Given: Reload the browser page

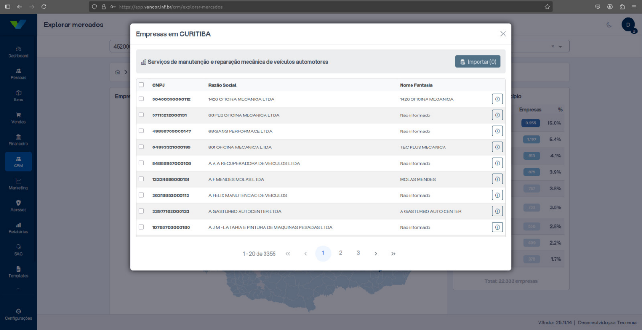Looking at the screenshot, I should point(44,7).
